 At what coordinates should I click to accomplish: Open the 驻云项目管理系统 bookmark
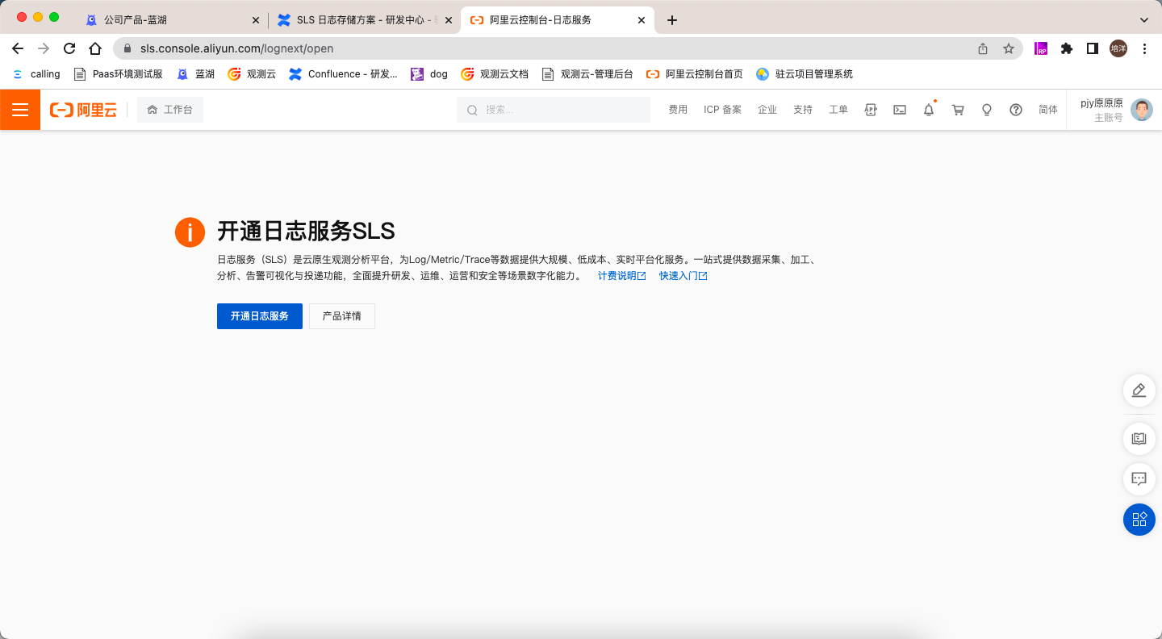click(x=805, y=74)
